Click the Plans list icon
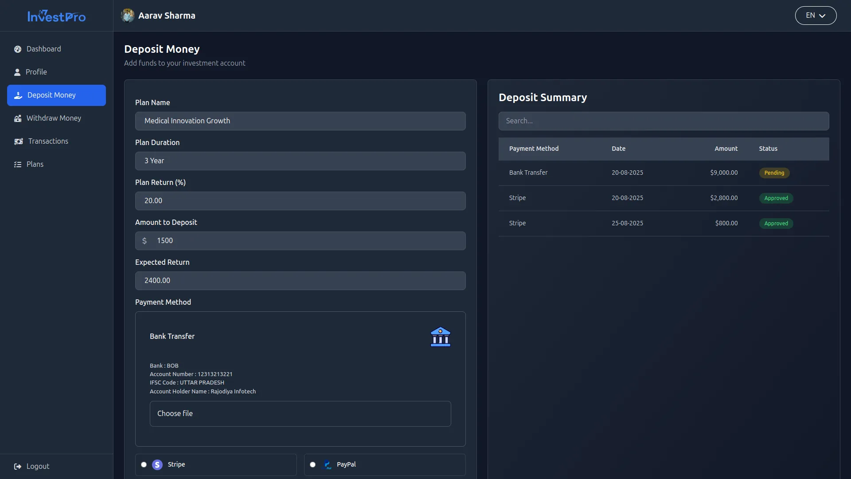This screenshot has width=851, height=479. click(18, 165)
